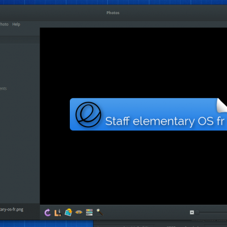Open the Straighten photo tool
The height and width of the screenshot is (227, 227).
(x=68, y=212)
